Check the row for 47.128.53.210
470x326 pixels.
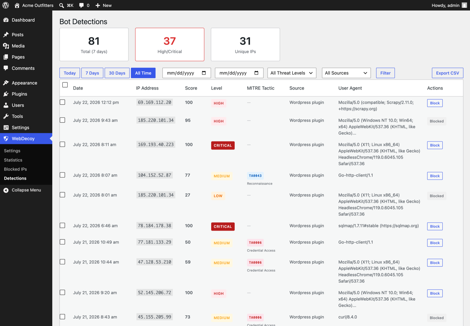pos(62,262)
